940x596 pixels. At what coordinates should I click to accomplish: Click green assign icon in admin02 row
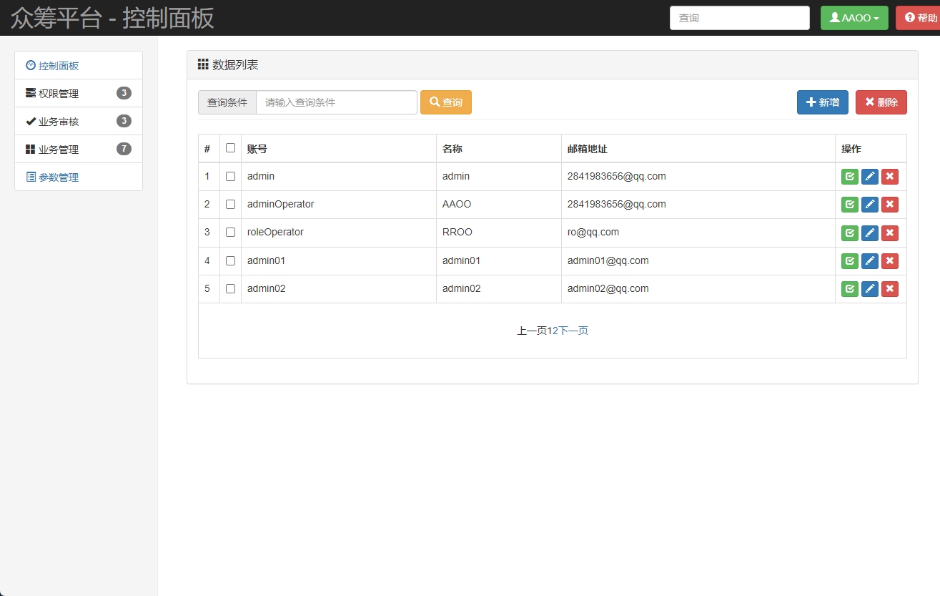coord(850,289)
